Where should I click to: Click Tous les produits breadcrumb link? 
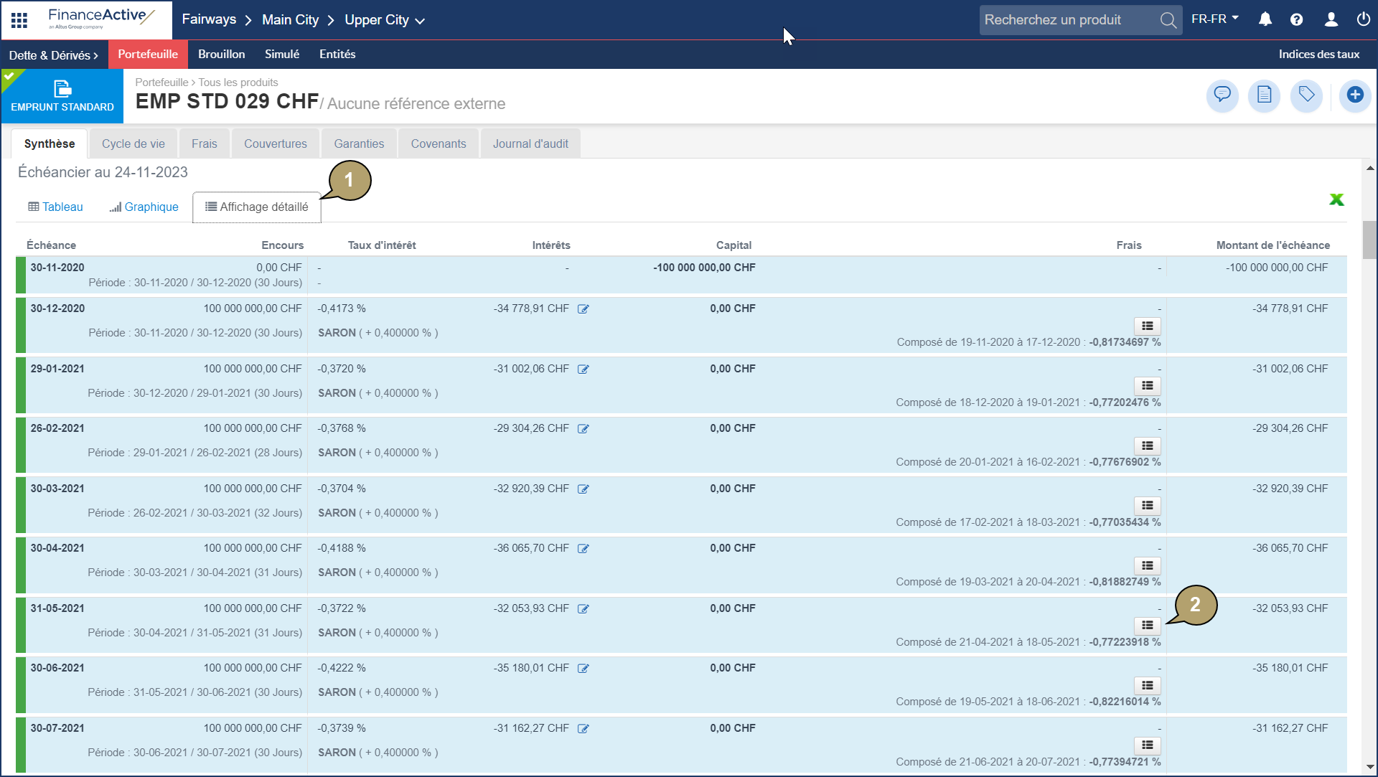tap(238, 83)
